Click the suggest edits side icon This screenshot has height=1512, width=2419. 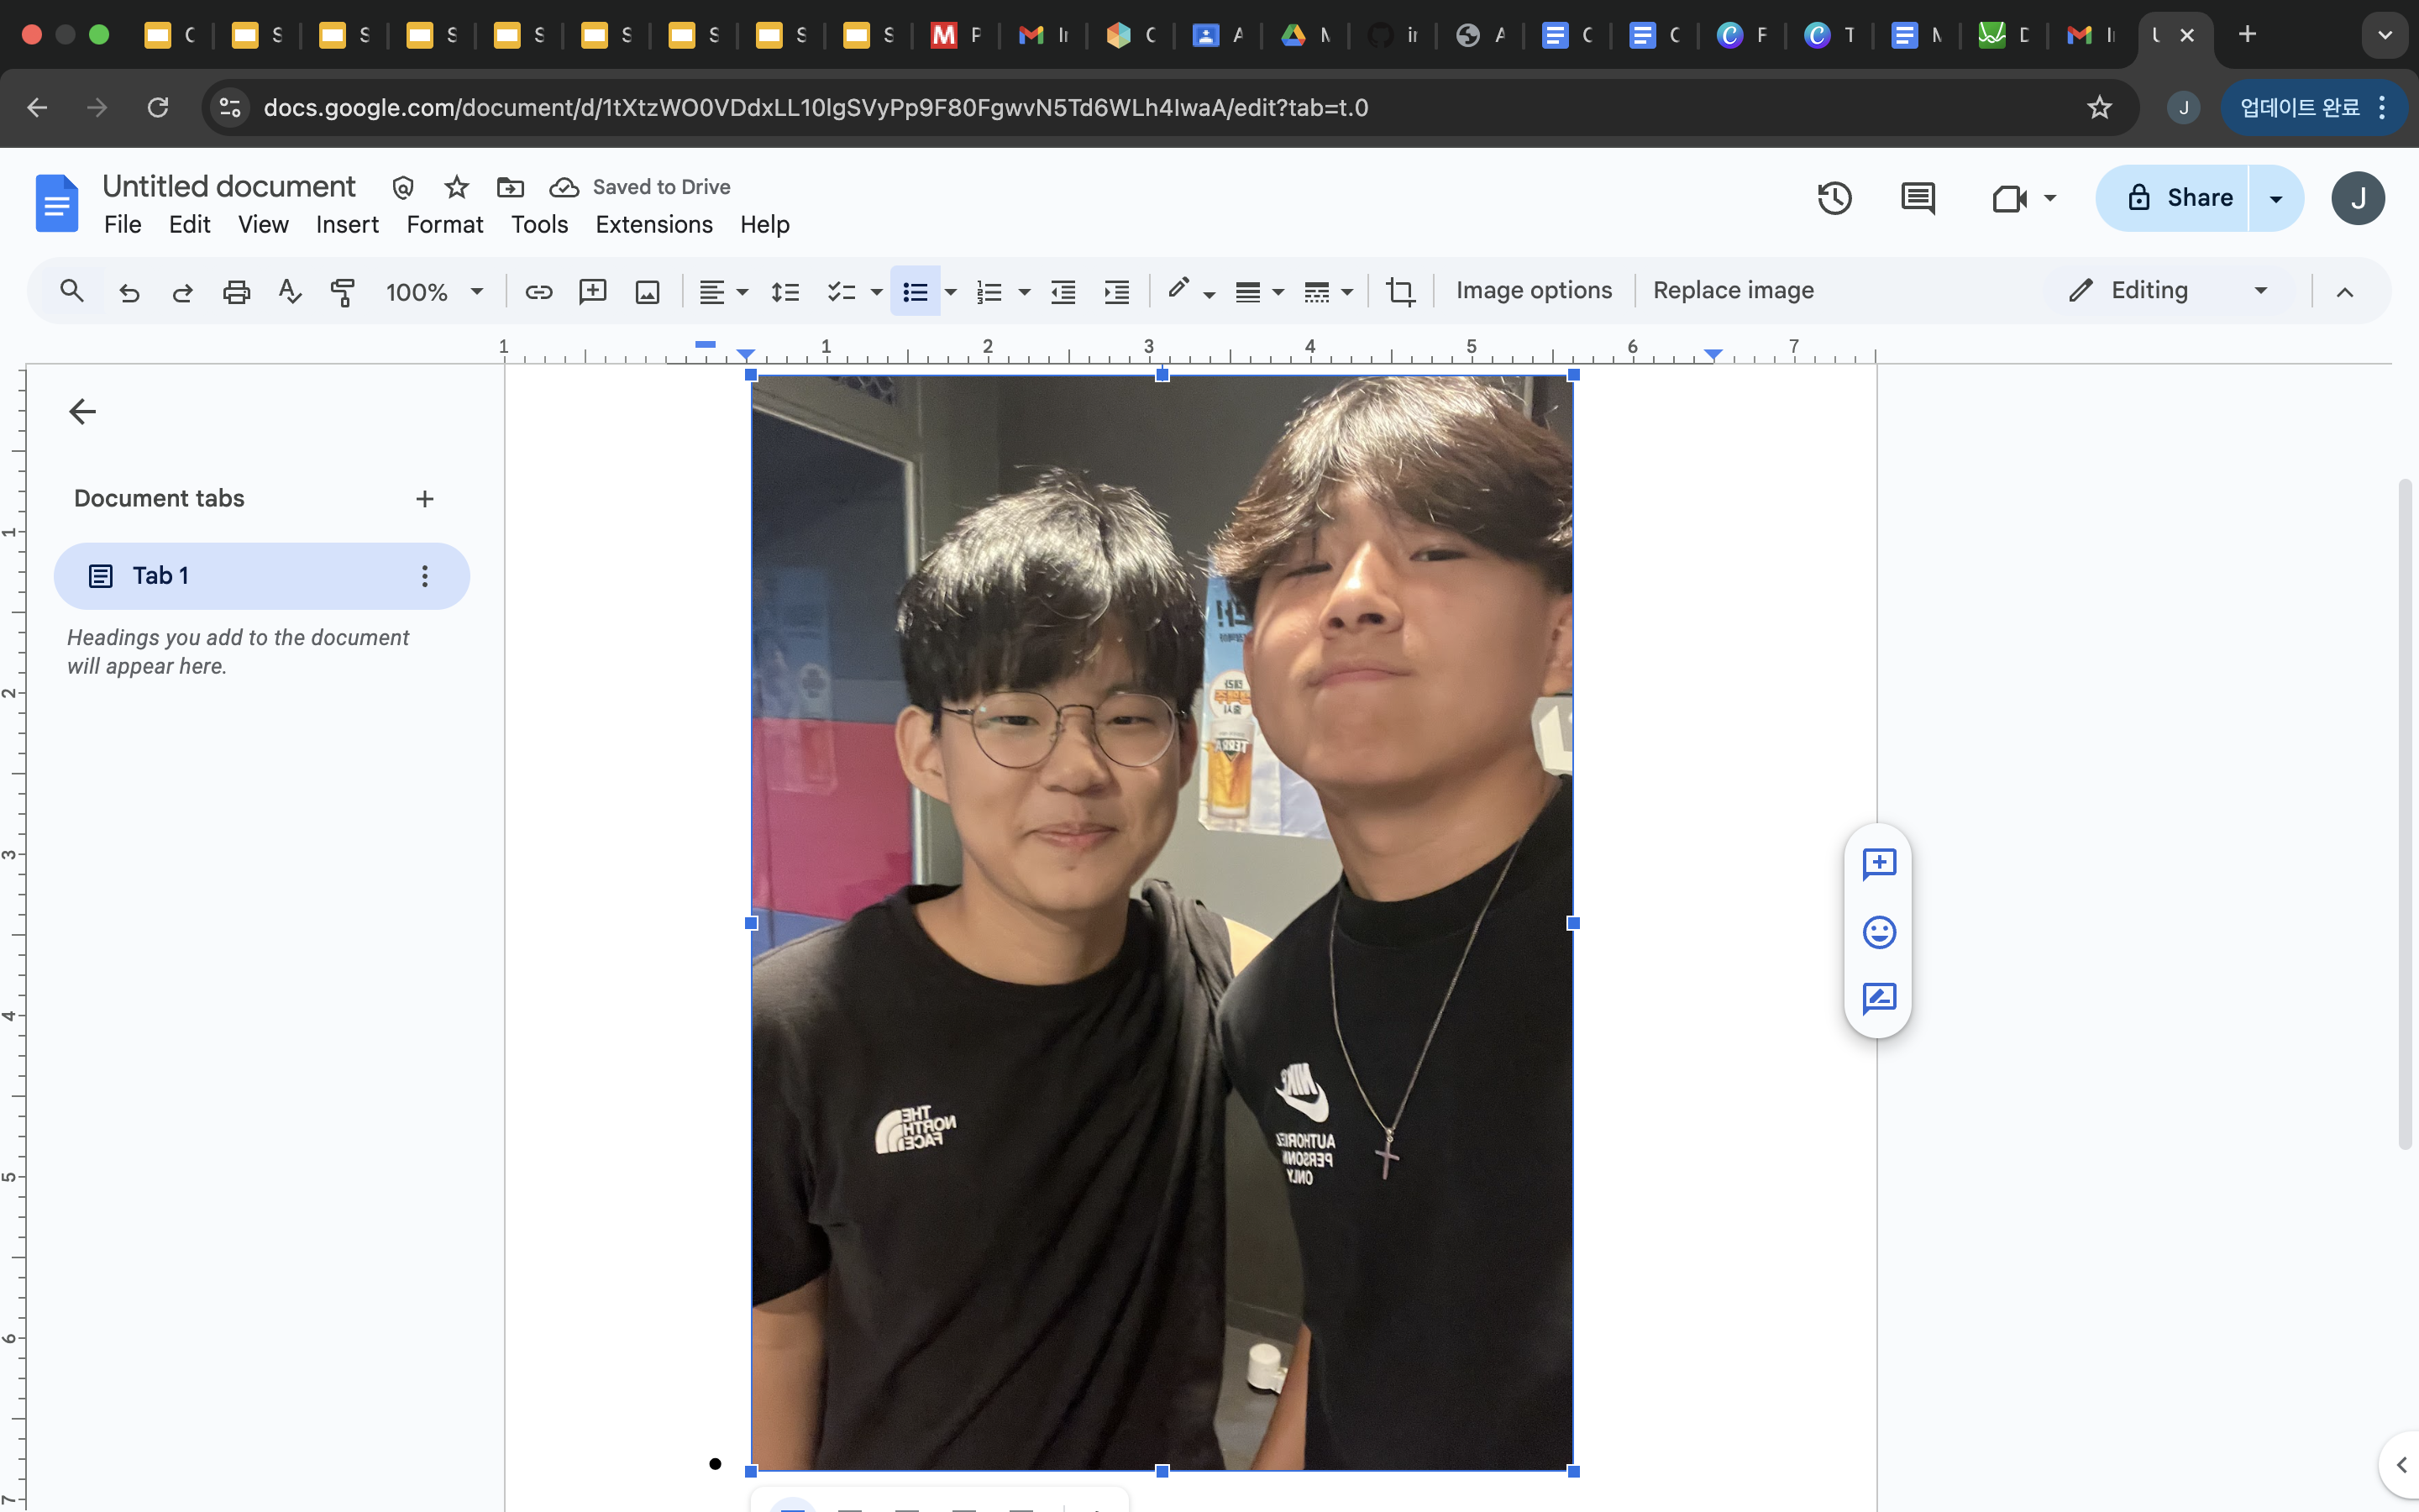pyautogui.click(x=1878, y=998)
